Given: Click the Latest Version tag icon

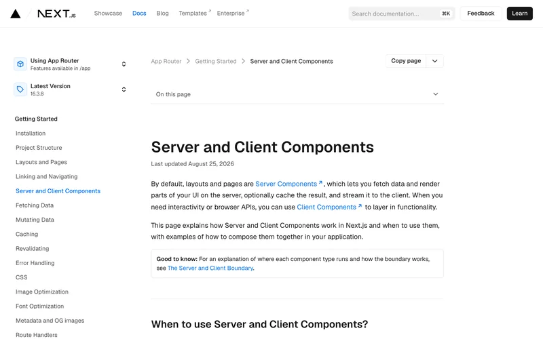Looking at the screenshot, I should coord(20,89).
